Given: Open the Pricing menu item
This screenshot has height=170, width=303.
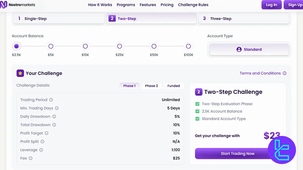Looking at the screenshot, I should tap(167, 5).
